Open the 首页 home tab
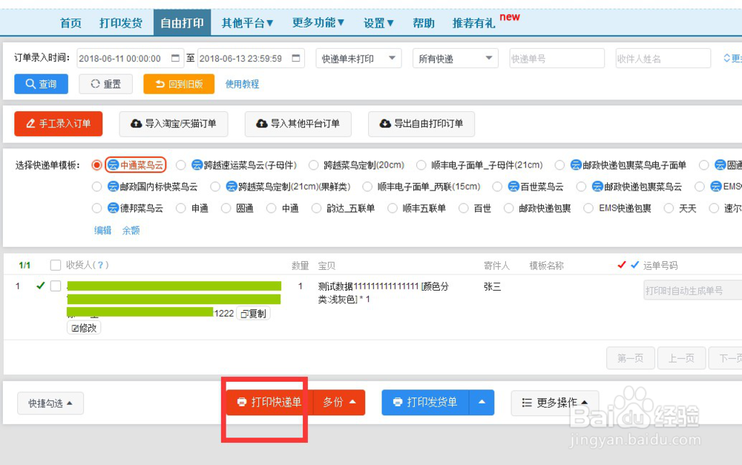Screen dimensions: 742x465 click(x=70, y=23)
